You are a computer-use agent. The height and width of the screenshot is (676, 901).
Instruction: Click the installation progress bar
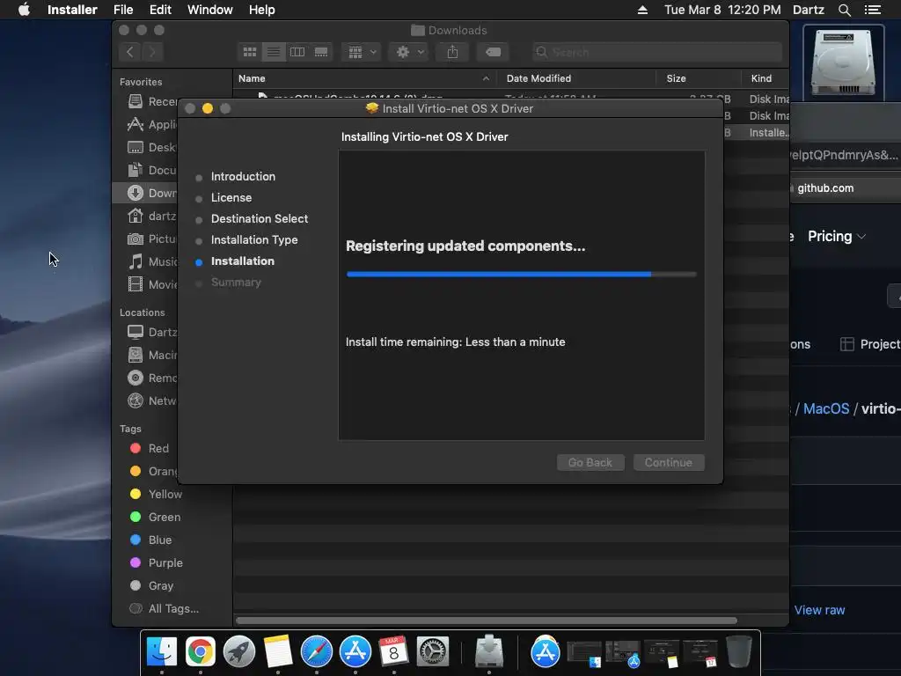[x=521, y=275]
